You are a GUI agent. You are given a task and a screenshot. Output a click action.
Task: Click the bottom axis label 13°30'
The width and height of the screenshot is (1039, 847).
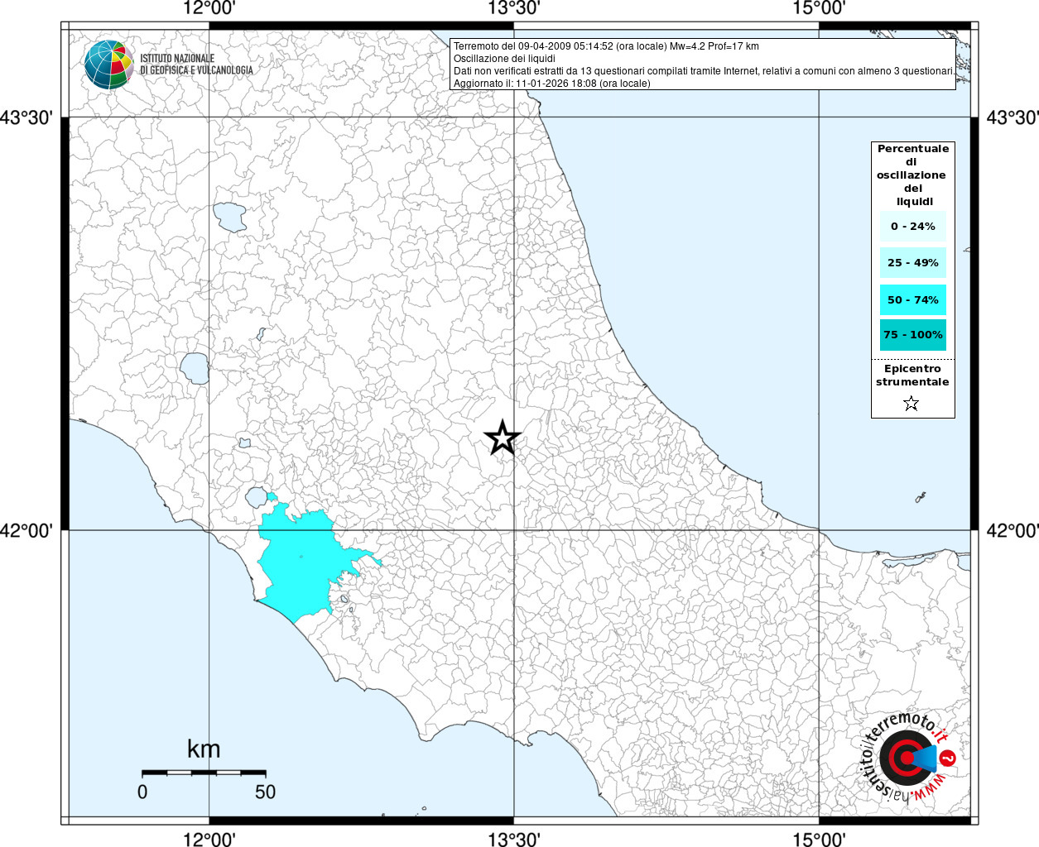tap(514, 839)
